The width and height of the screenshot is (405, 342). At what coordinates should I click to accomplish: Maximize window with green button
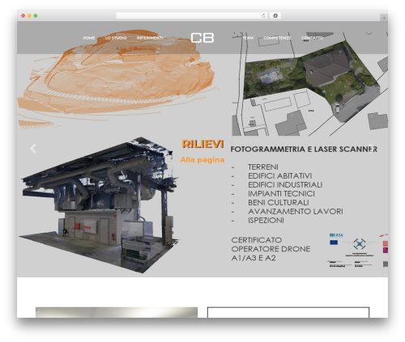point(36,16)
